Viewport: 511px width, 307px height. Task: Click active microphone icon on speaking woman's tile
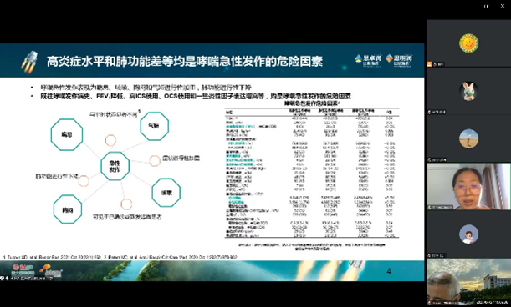[430, 208]
